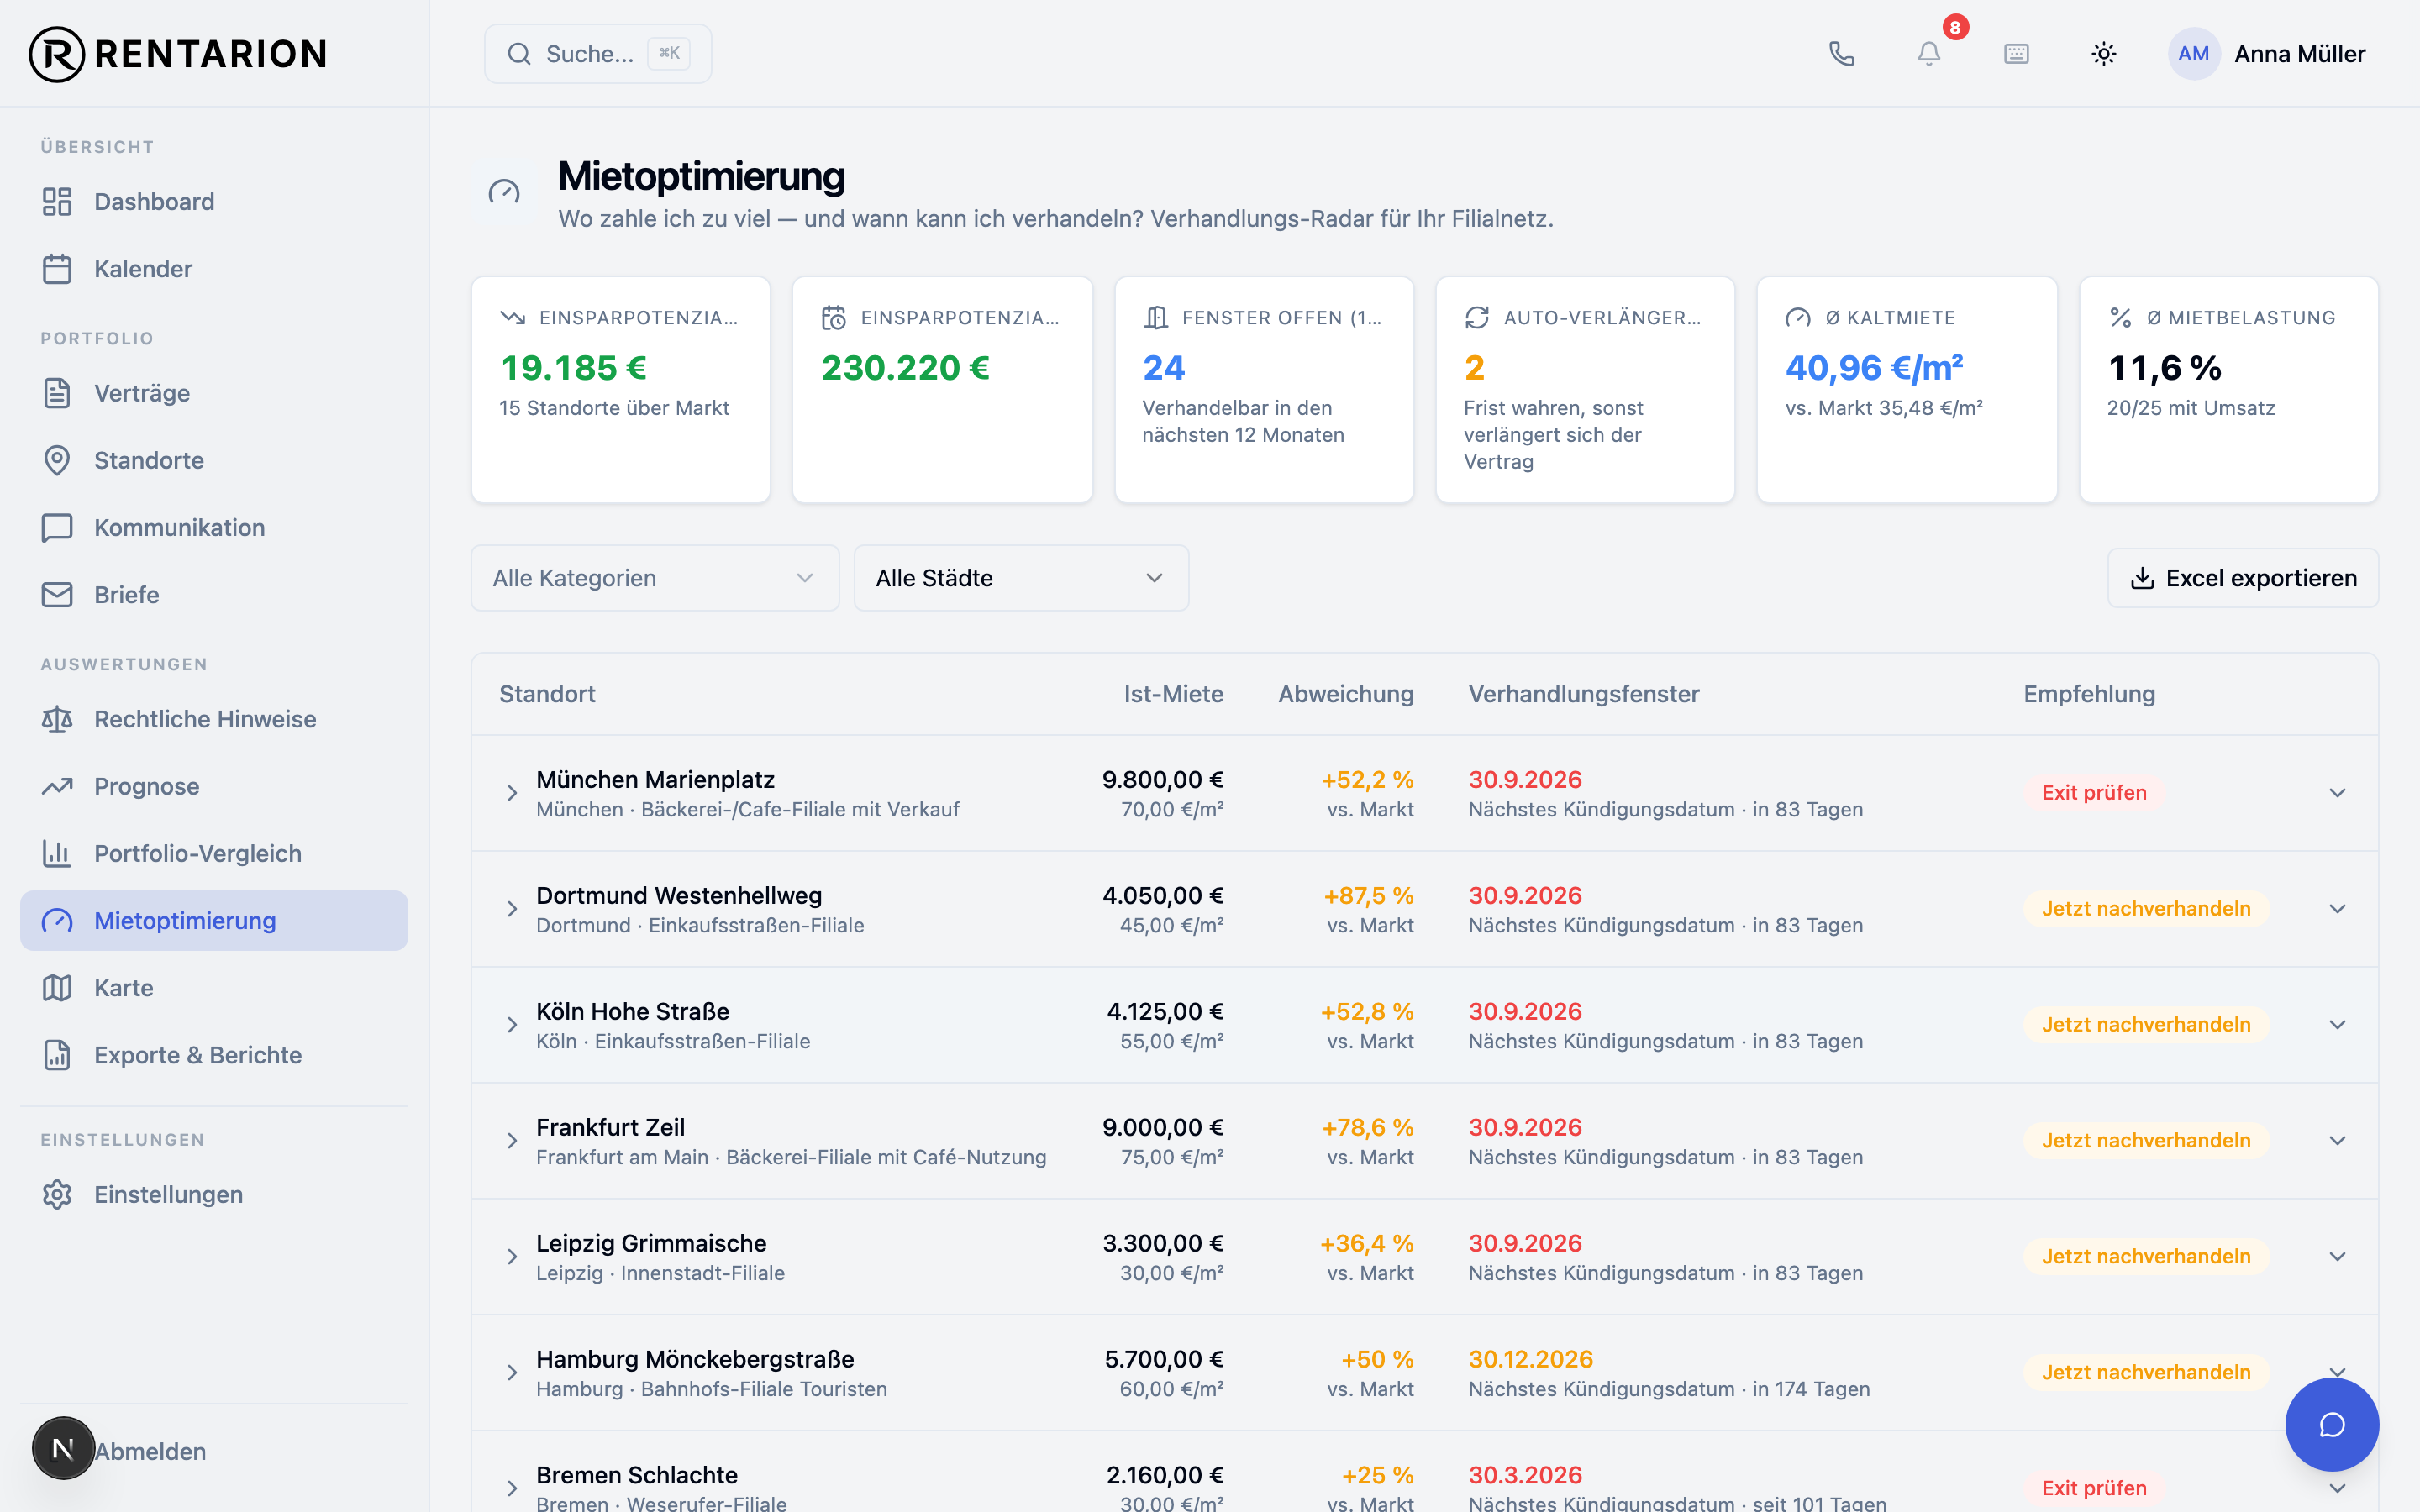Open keyboard shortcuts icon

point(2016,54)
